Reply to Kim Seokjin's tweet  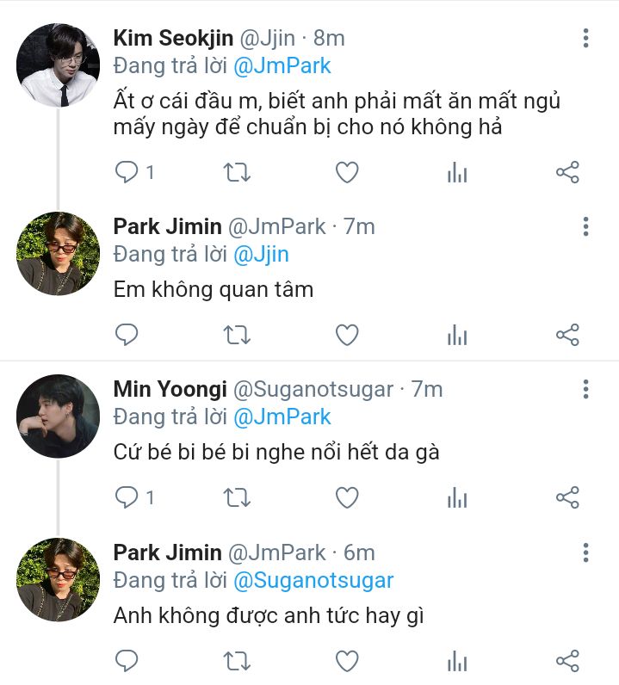click(127, 172)
